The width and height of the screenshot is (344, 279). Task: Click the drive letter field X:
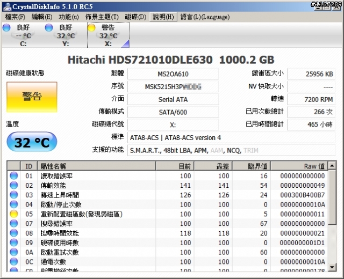[x=173, y=125]
